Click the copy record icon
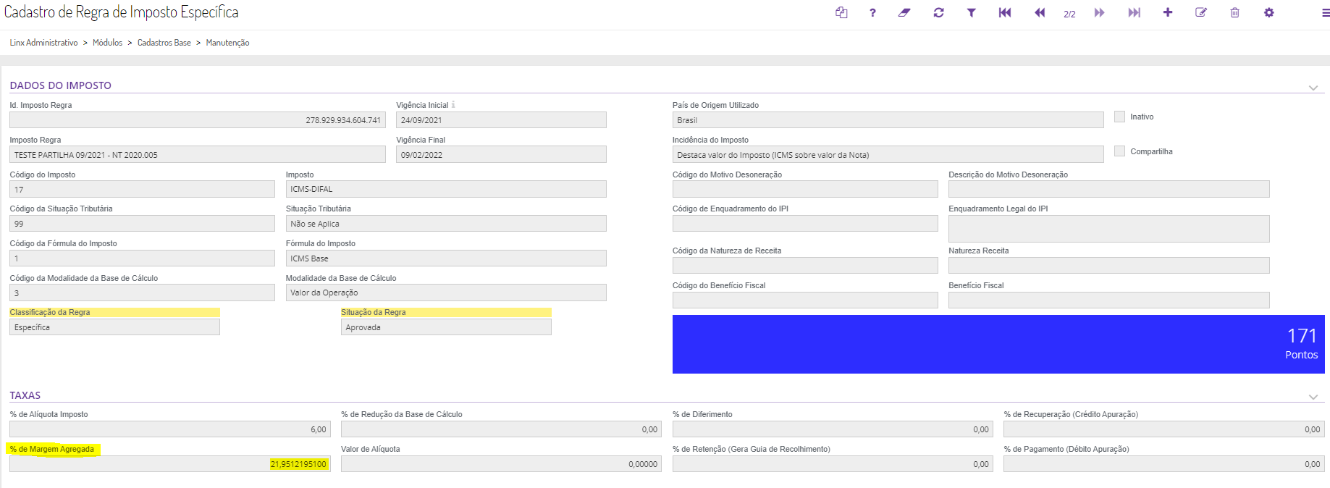Viewport: 1330px width, 488px height. 841,12
